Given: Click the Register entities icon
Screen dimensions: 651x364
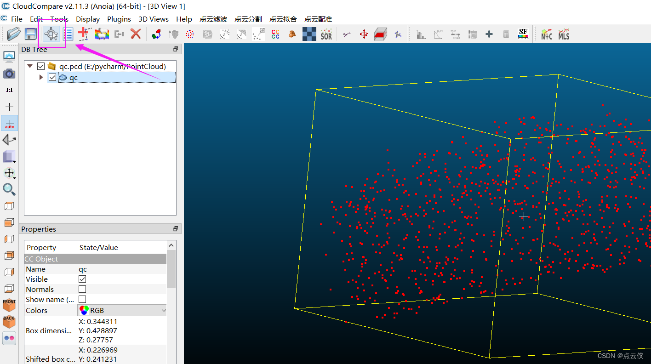Looking at the screenshot, I should tap(156, 34).
